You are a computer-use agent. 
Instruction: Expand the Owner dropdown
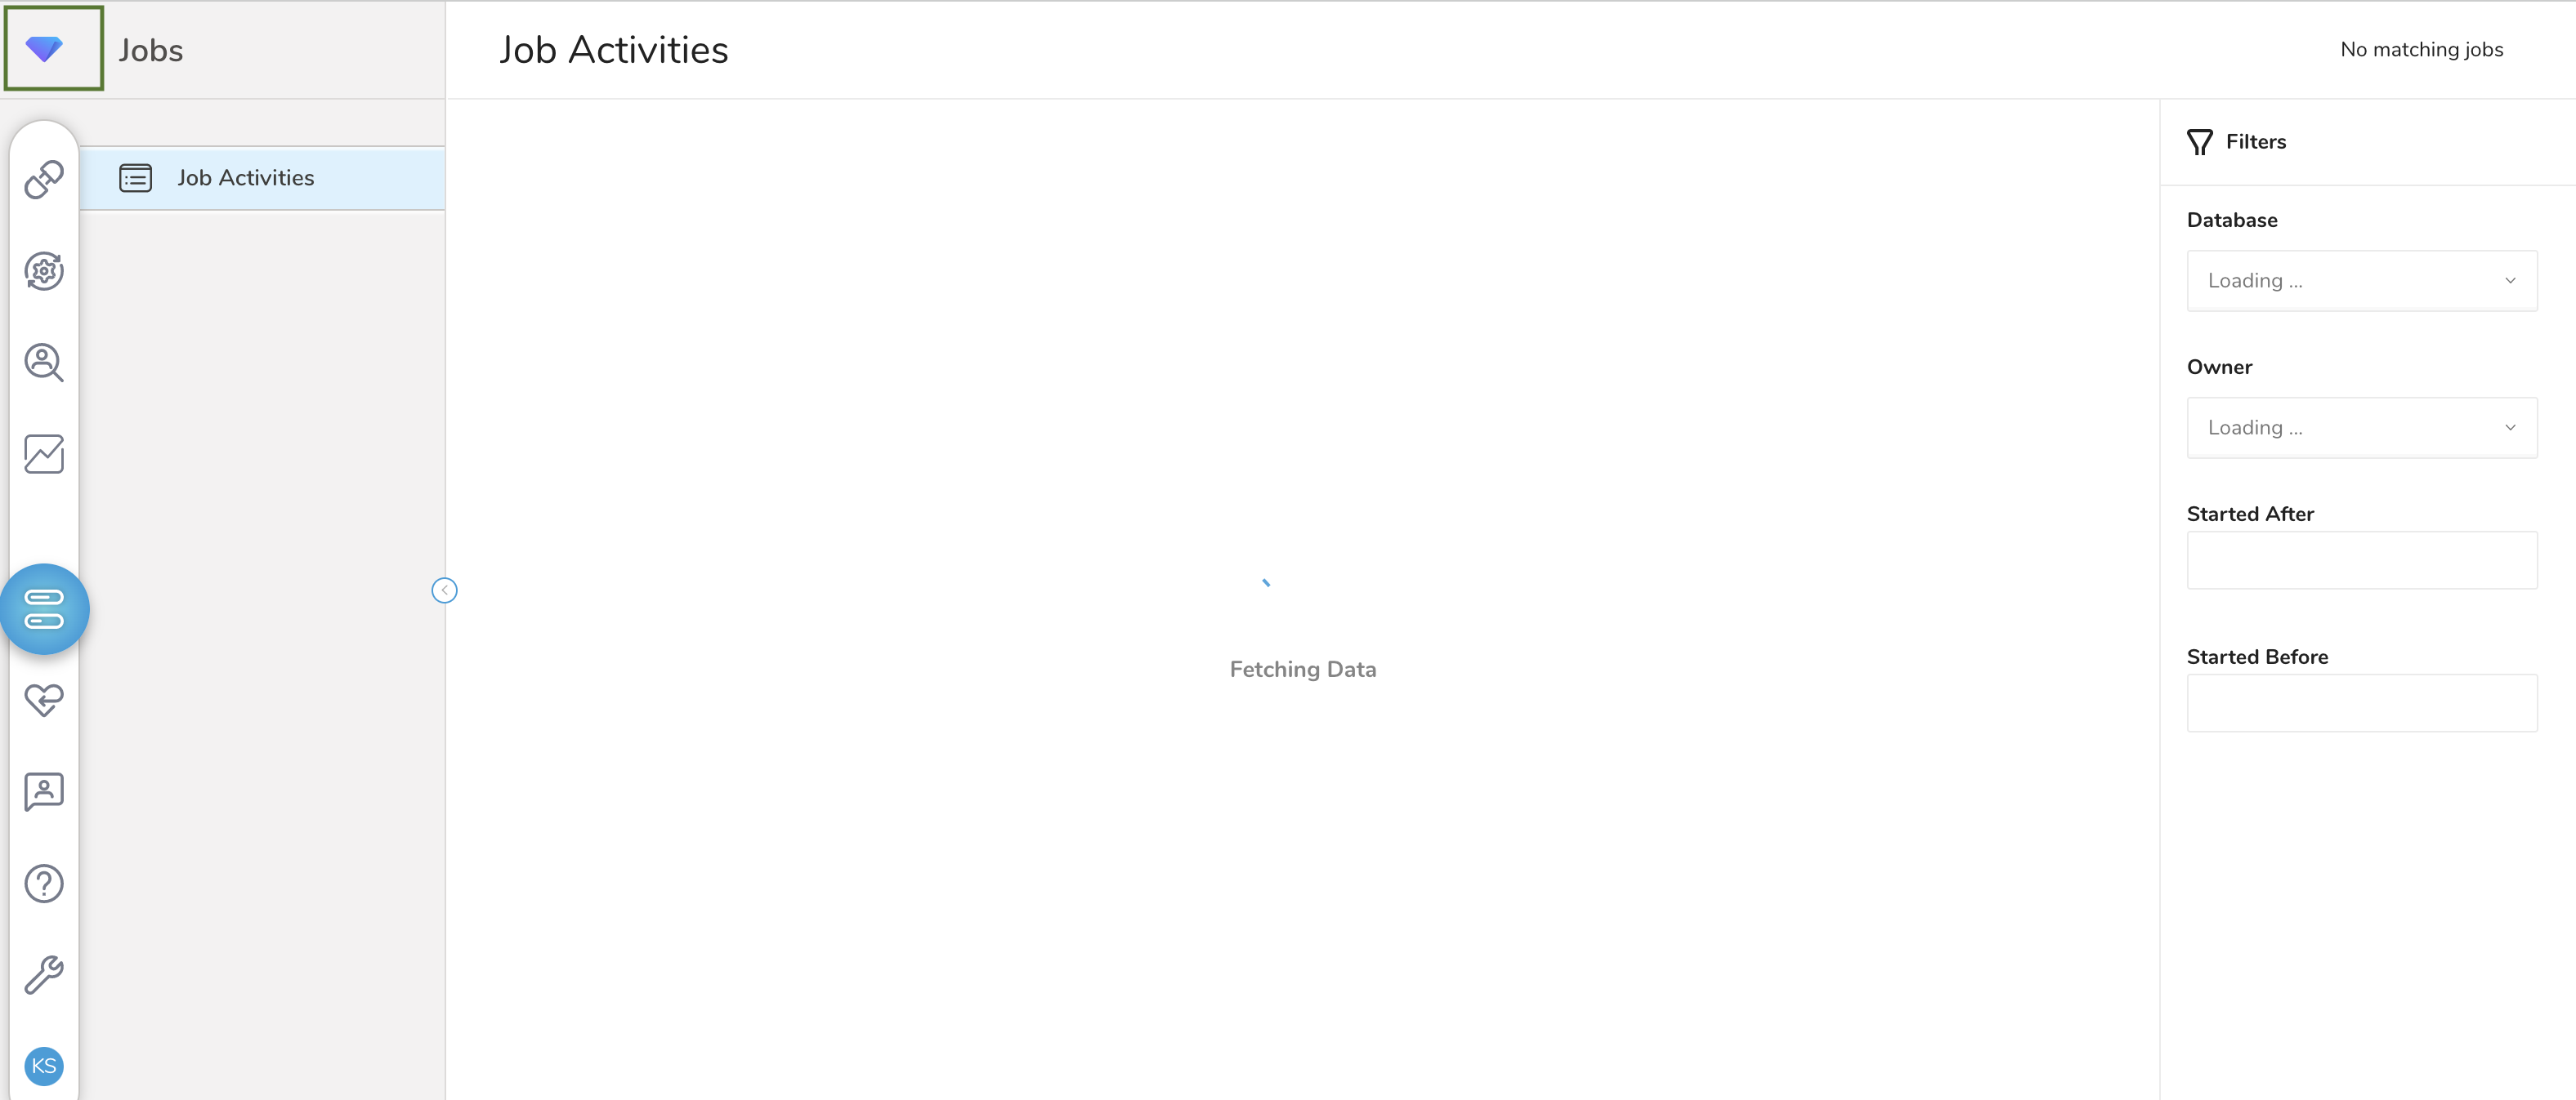(x=2361, y=428)
